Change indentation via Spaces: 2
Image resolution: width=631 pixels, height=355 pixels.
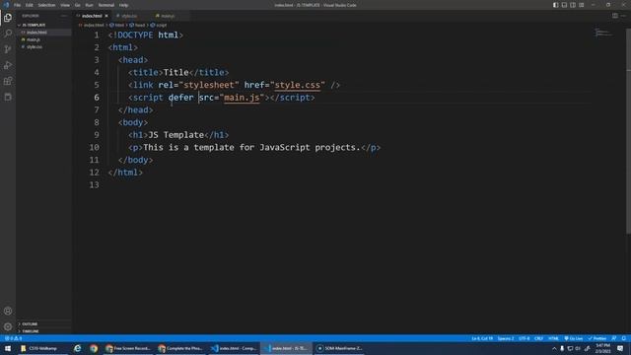click(x=506, y=338)
